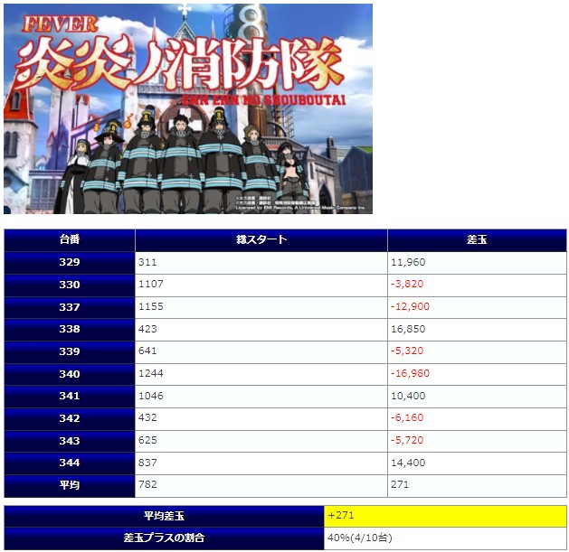This screenshot has width=569, height=552.
Task: Select machine number 340 row header
Action: pyautogui.click(x=70, y=374)
